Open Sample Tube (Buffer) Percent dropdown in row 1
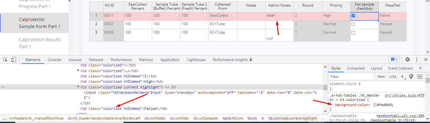Screen dimensions: 430x123 tap(177, 15)
